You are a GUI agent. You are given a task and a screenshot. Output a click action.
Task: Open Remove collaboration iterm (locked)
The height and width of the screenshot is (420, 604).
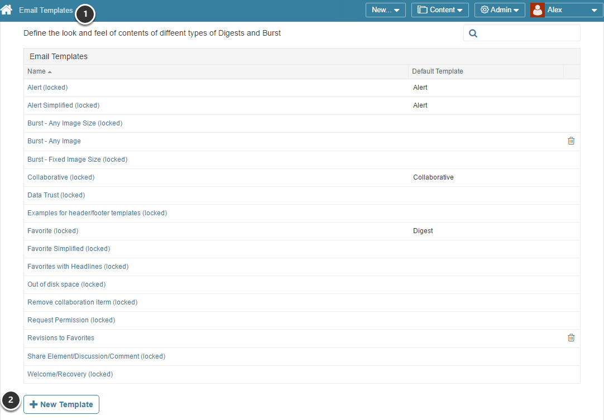[83, 302]
